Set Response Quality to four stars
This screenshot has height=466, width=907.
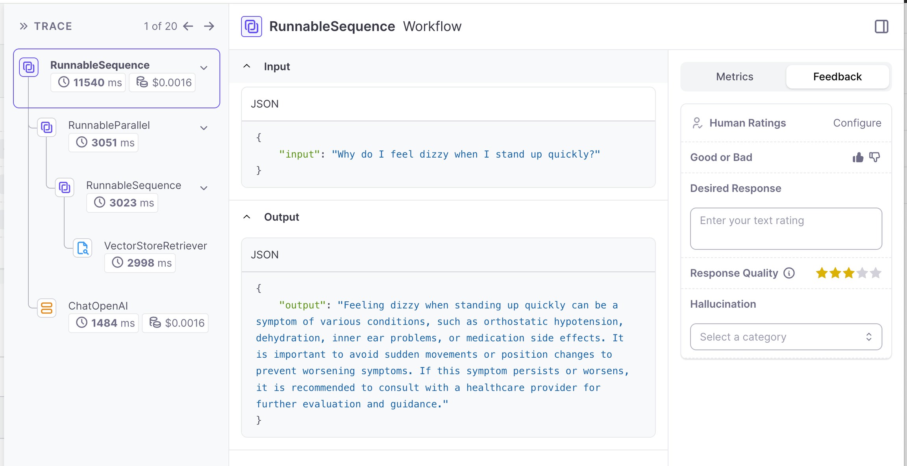[862, 273]
